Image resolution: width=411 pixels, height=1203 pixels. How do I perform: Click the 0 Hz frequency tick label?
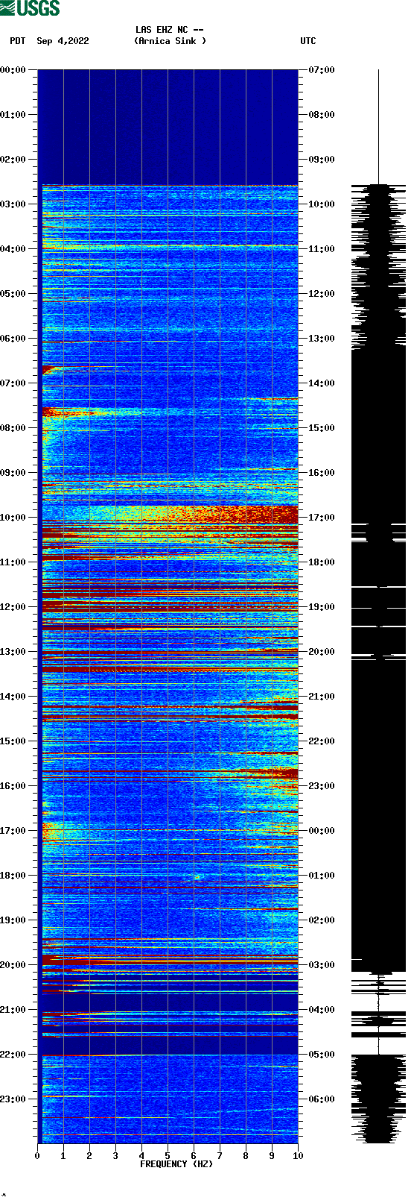37,1156
